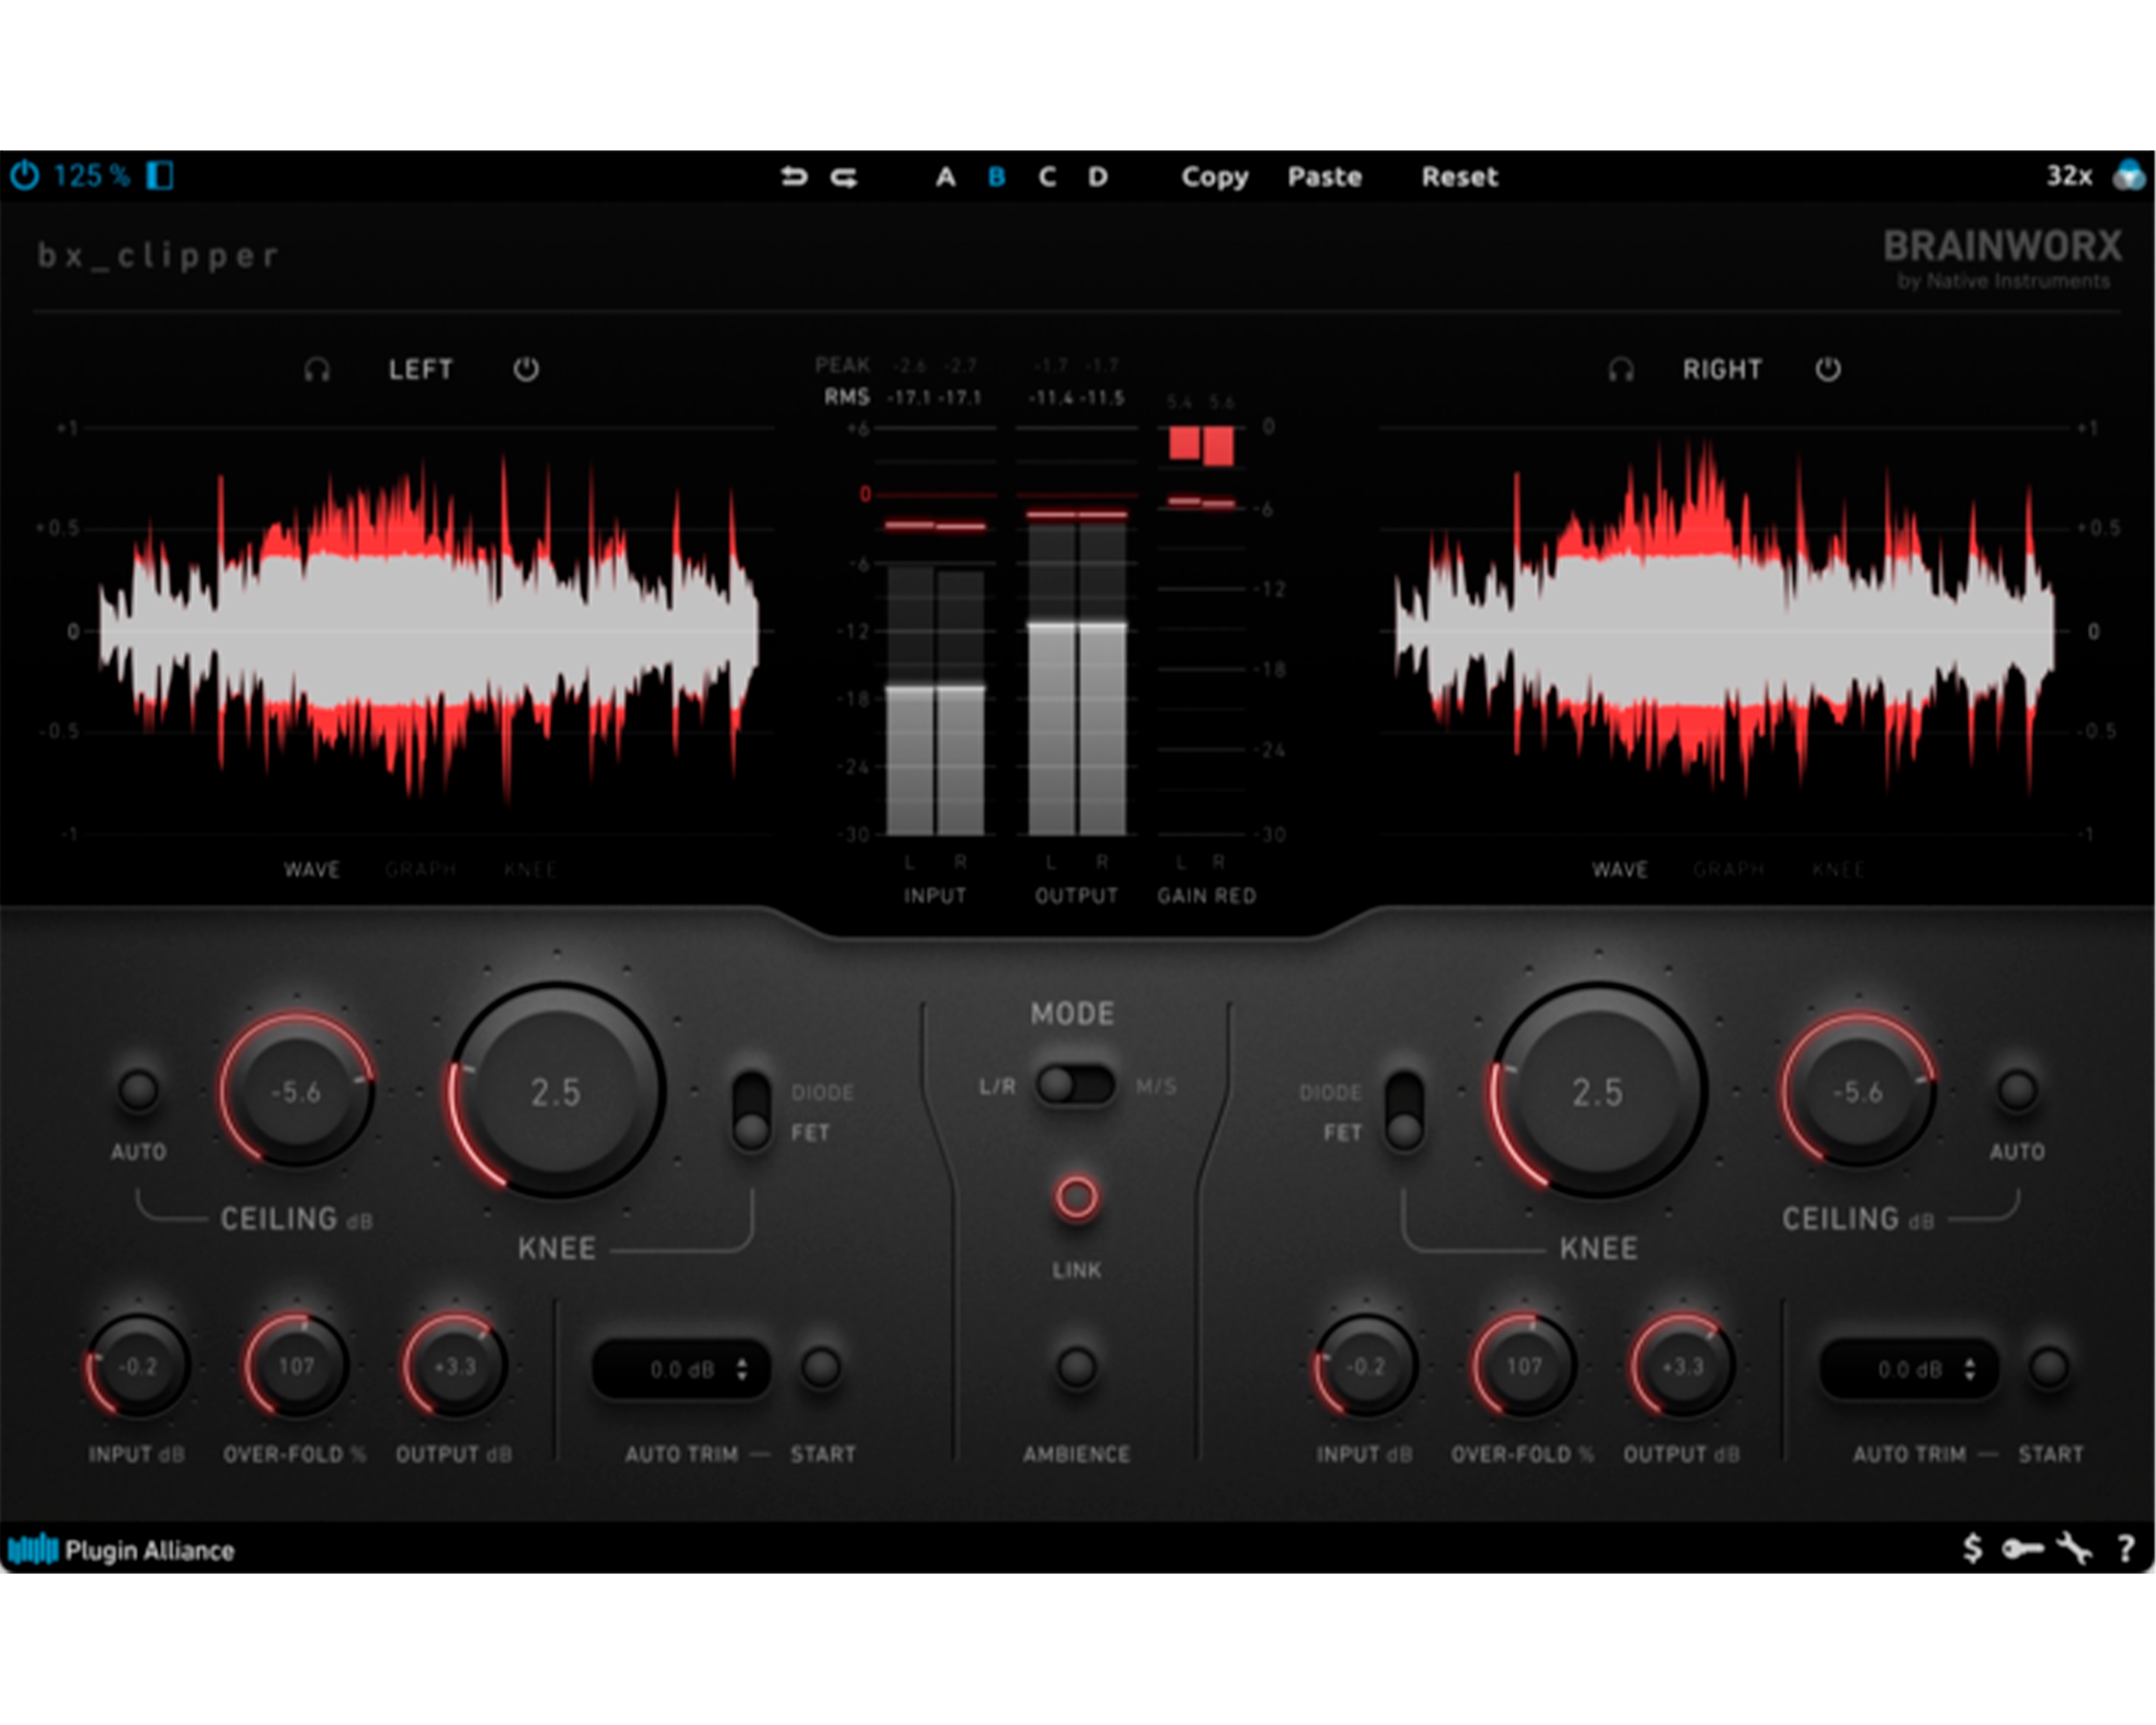
Task: Select WAVE view under right display
Action: [x=1620, y=869]
